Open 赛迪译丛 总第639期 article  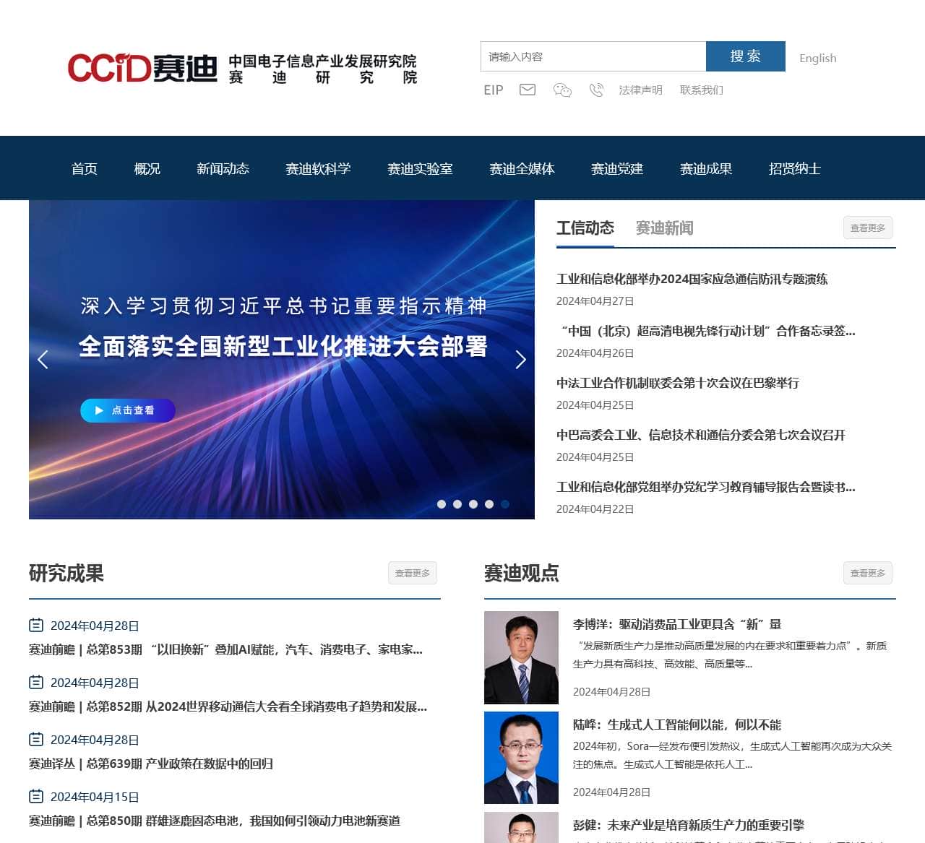click(151, 764)
